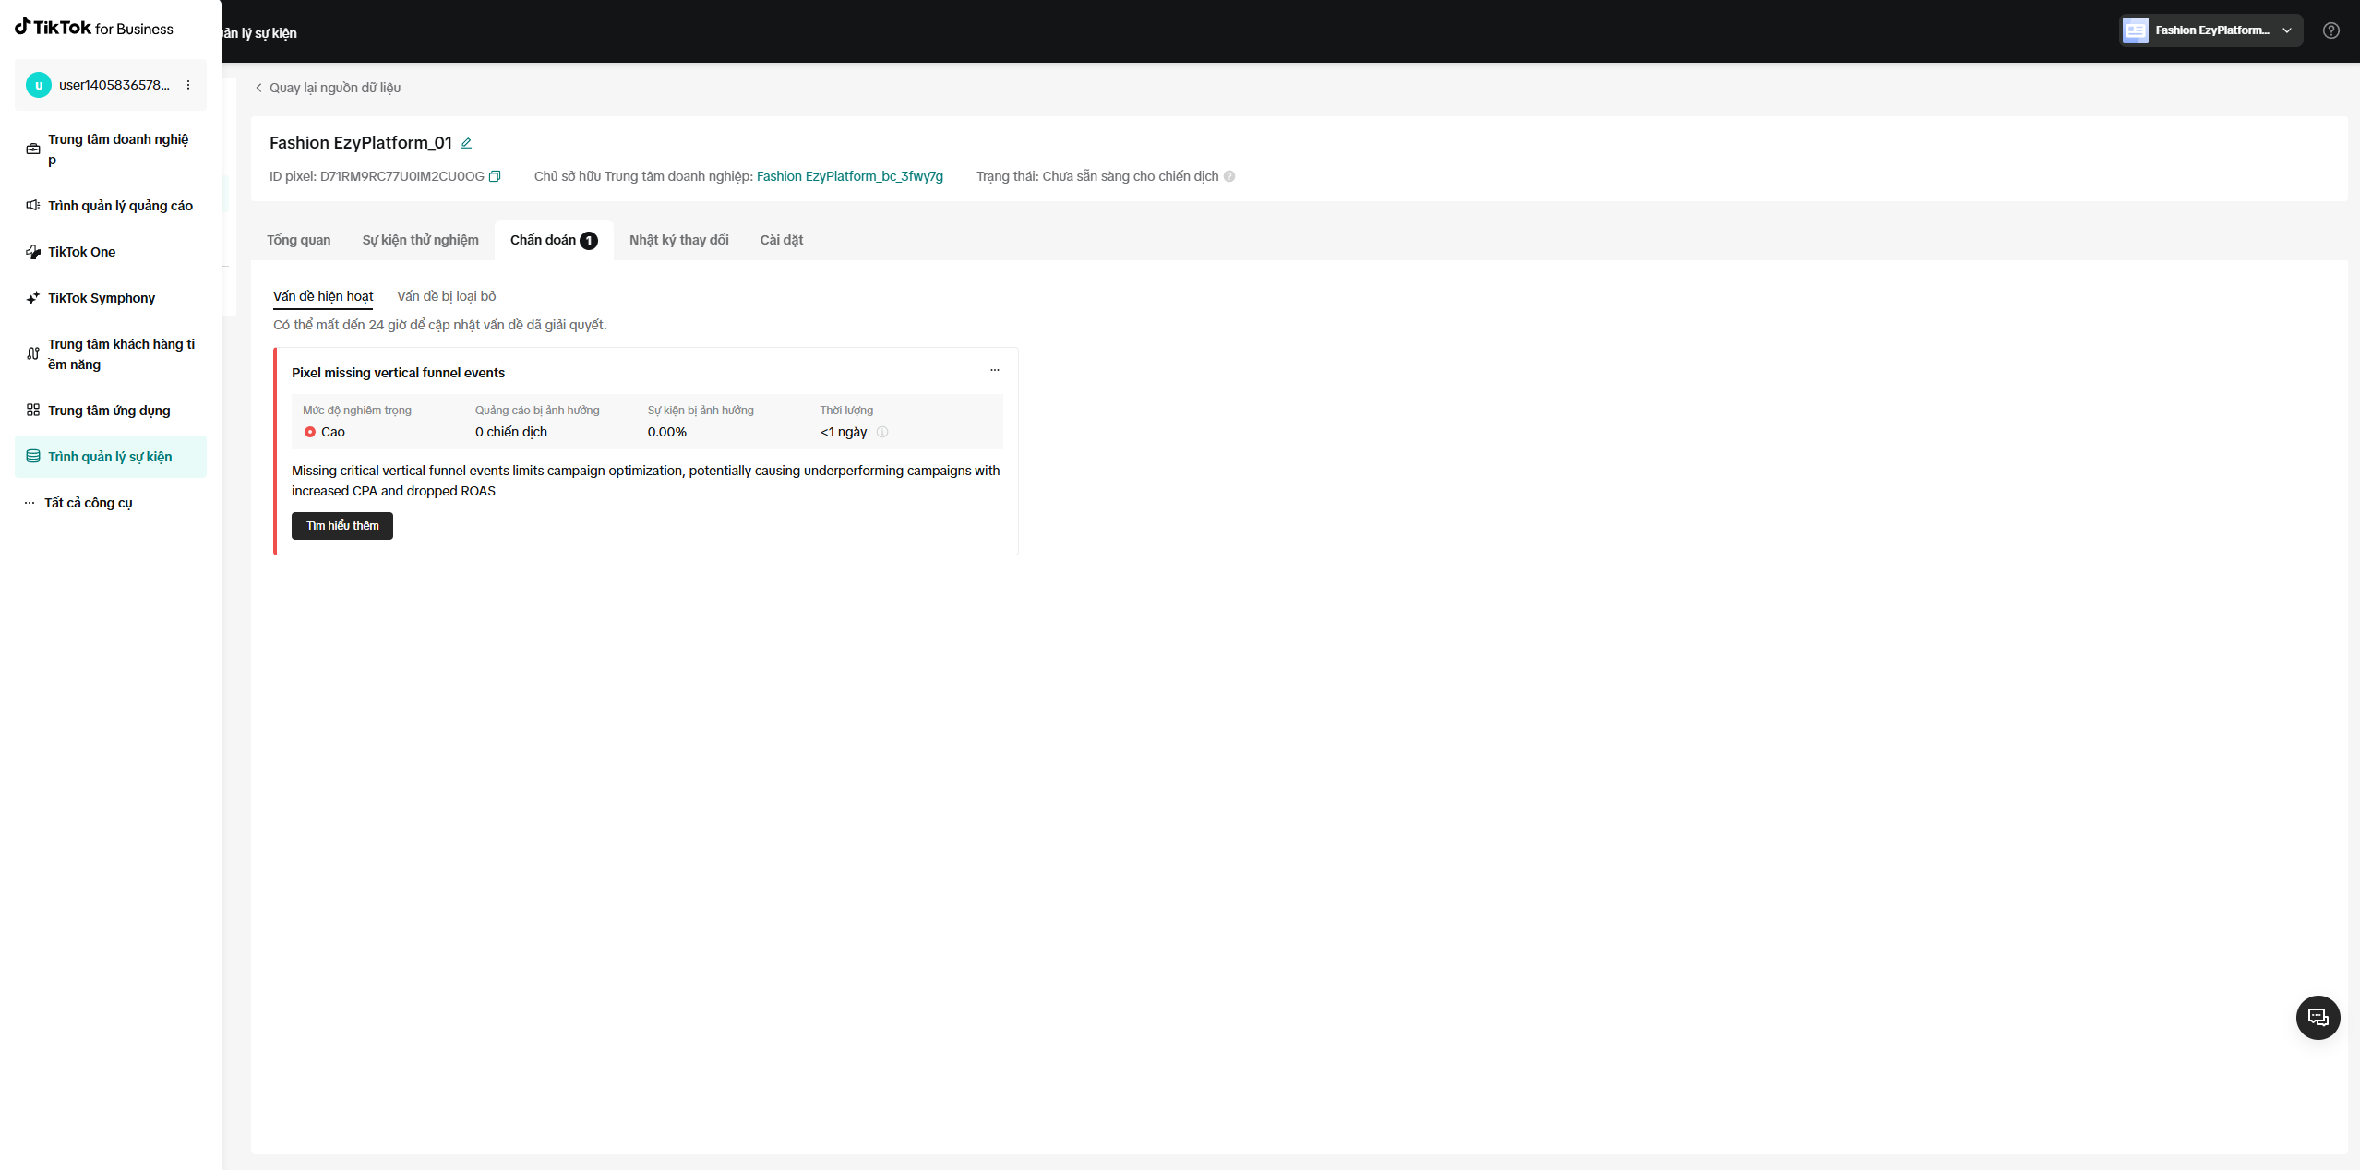Viewport: 2360px width, 1170px height.
Task: Copy the pixel ID
Action: (495, 176)
